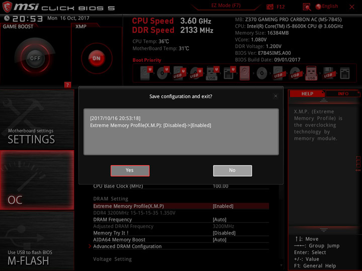Select the AIDA64 Memory Boost row label

(119, 239)
